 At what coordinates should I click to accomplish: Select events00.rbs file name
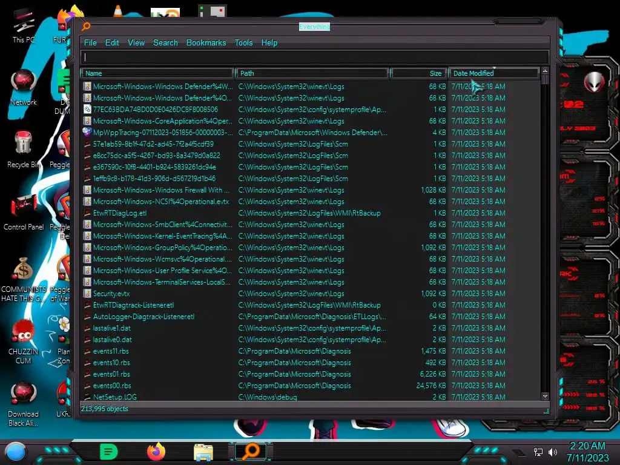[112, 385]
